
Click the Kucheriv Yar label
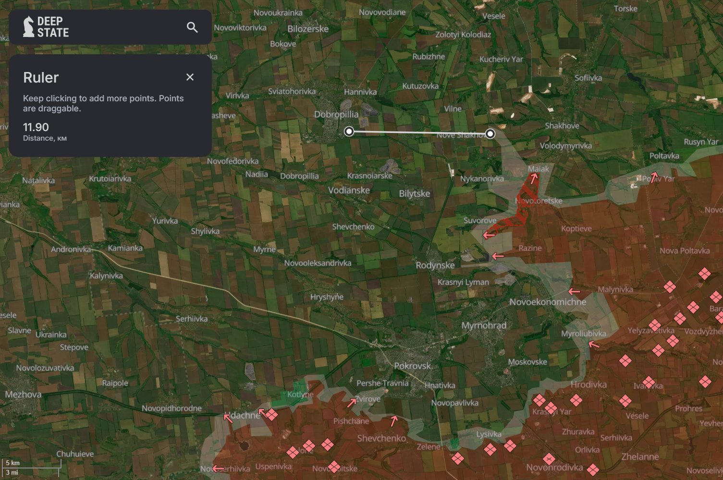(x=501, y=60)
